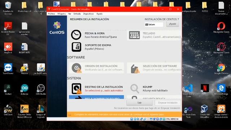The image size is (231, 130).
Task: Open FECHA & HORA clock settings
Action: click(76, 35)
